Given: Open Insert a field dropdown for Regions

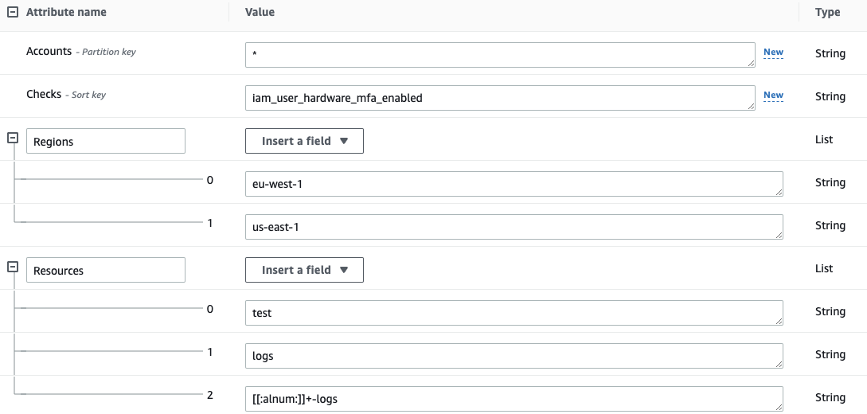Looking at the screenshot, I should pos(304,141).
